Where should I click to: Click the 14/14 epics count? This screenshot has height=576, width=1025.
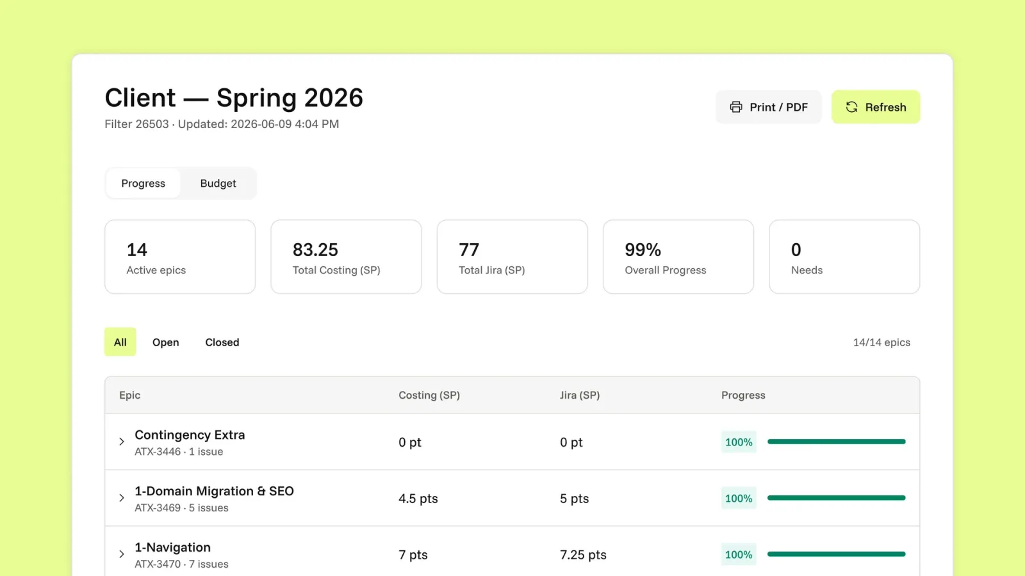[x=881, y=342]
